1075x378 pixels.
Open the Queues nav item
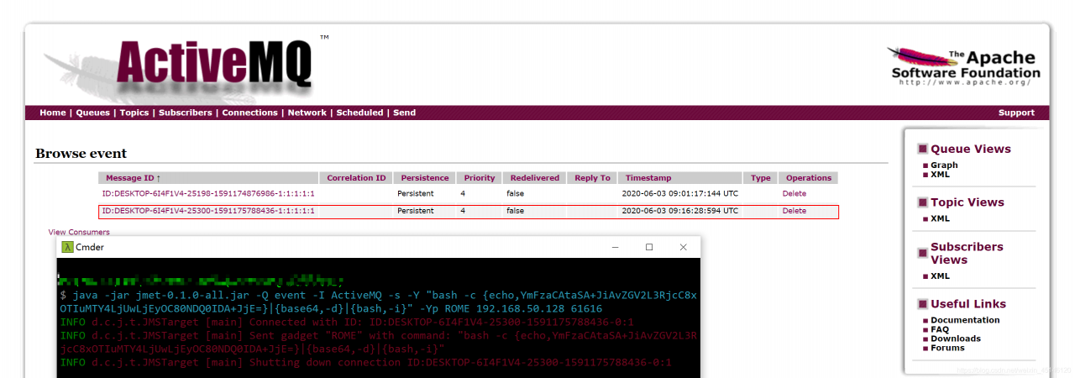point(93,113)
